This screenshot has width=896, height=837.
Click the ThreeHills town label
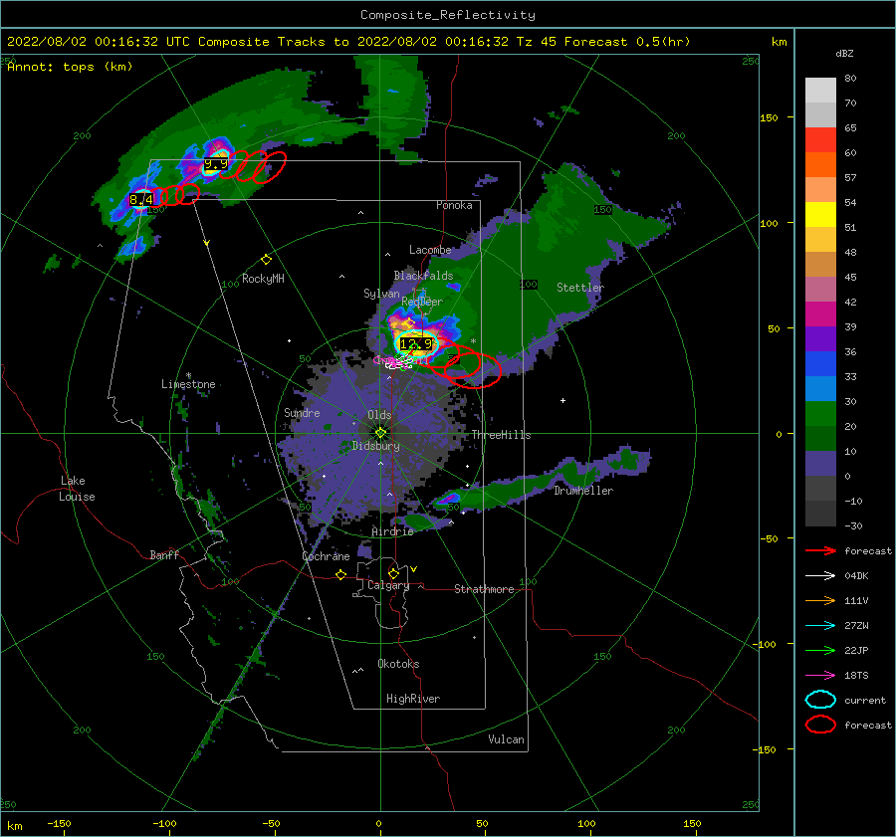[501, 435]
